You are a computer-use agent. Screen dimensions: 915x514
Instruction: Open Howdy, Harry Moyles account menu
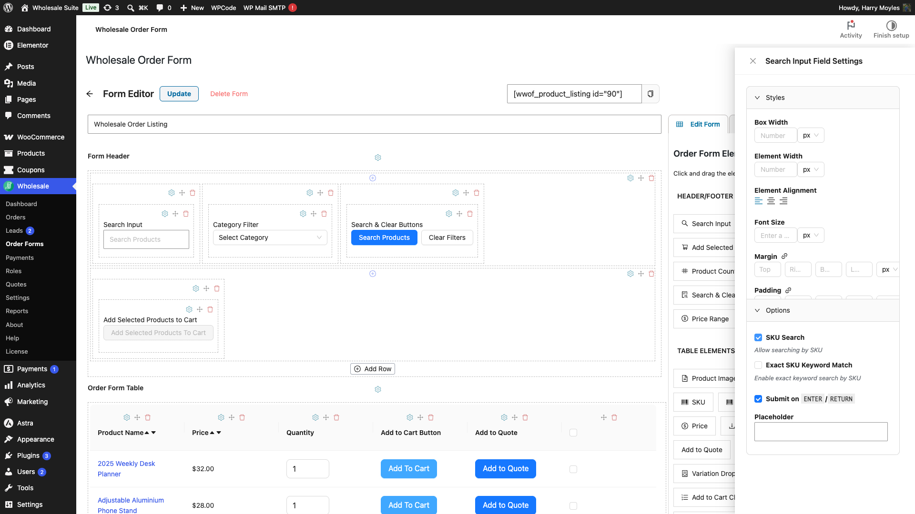874,8
